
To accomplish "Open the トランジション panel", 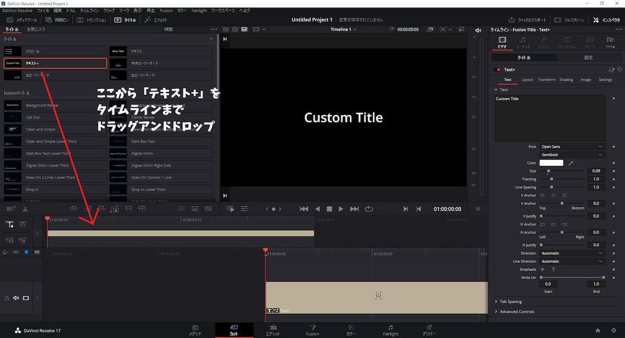I will coord(92,20).
